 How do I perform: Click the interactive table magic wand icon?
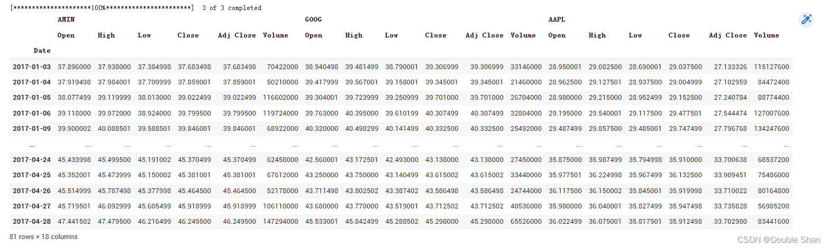click(806, 20)
